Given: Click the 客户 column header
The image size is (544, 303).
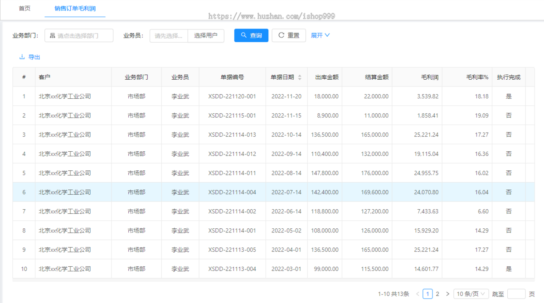Looking at the screenshot, I should (x=44, y=77).
